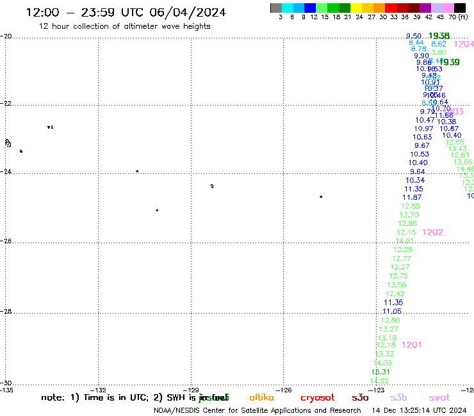Click the wave height reading 12.15
This screenshot has width=474, height=416.
(x=406, y=232)
